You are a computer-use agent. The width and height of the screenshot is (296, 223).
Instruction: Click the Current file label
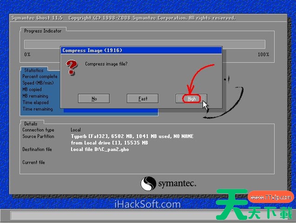(33, 162)
